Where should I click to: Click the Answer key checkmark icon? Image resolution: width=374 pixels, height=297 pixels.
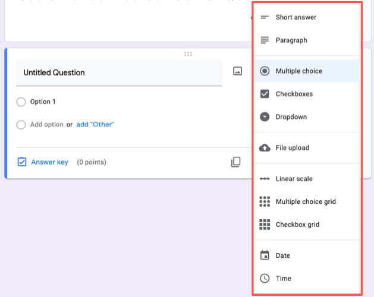[x=22, y=162]
